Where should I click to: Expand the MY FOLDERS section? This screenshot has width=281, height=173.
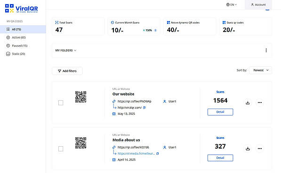tap(66, 50)
